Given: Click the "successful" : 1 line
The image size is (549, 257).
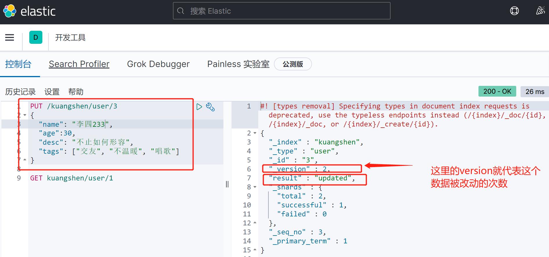Looking at the screenshot, I should point(312,205).
